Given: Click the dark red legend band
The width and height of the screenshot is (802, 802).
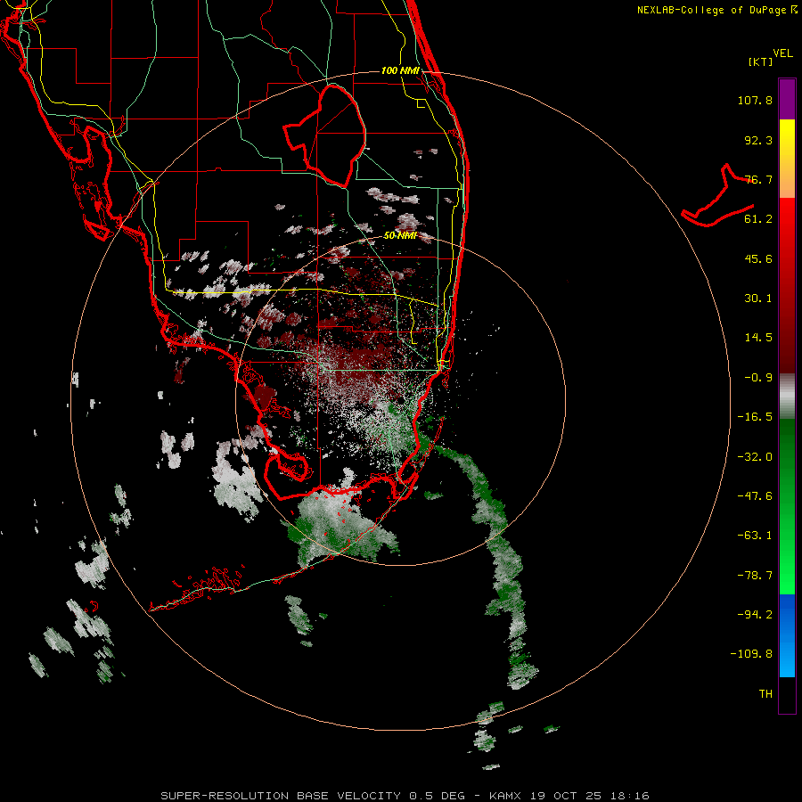Looking at the screenshot, I should click(x=787, y=285).
